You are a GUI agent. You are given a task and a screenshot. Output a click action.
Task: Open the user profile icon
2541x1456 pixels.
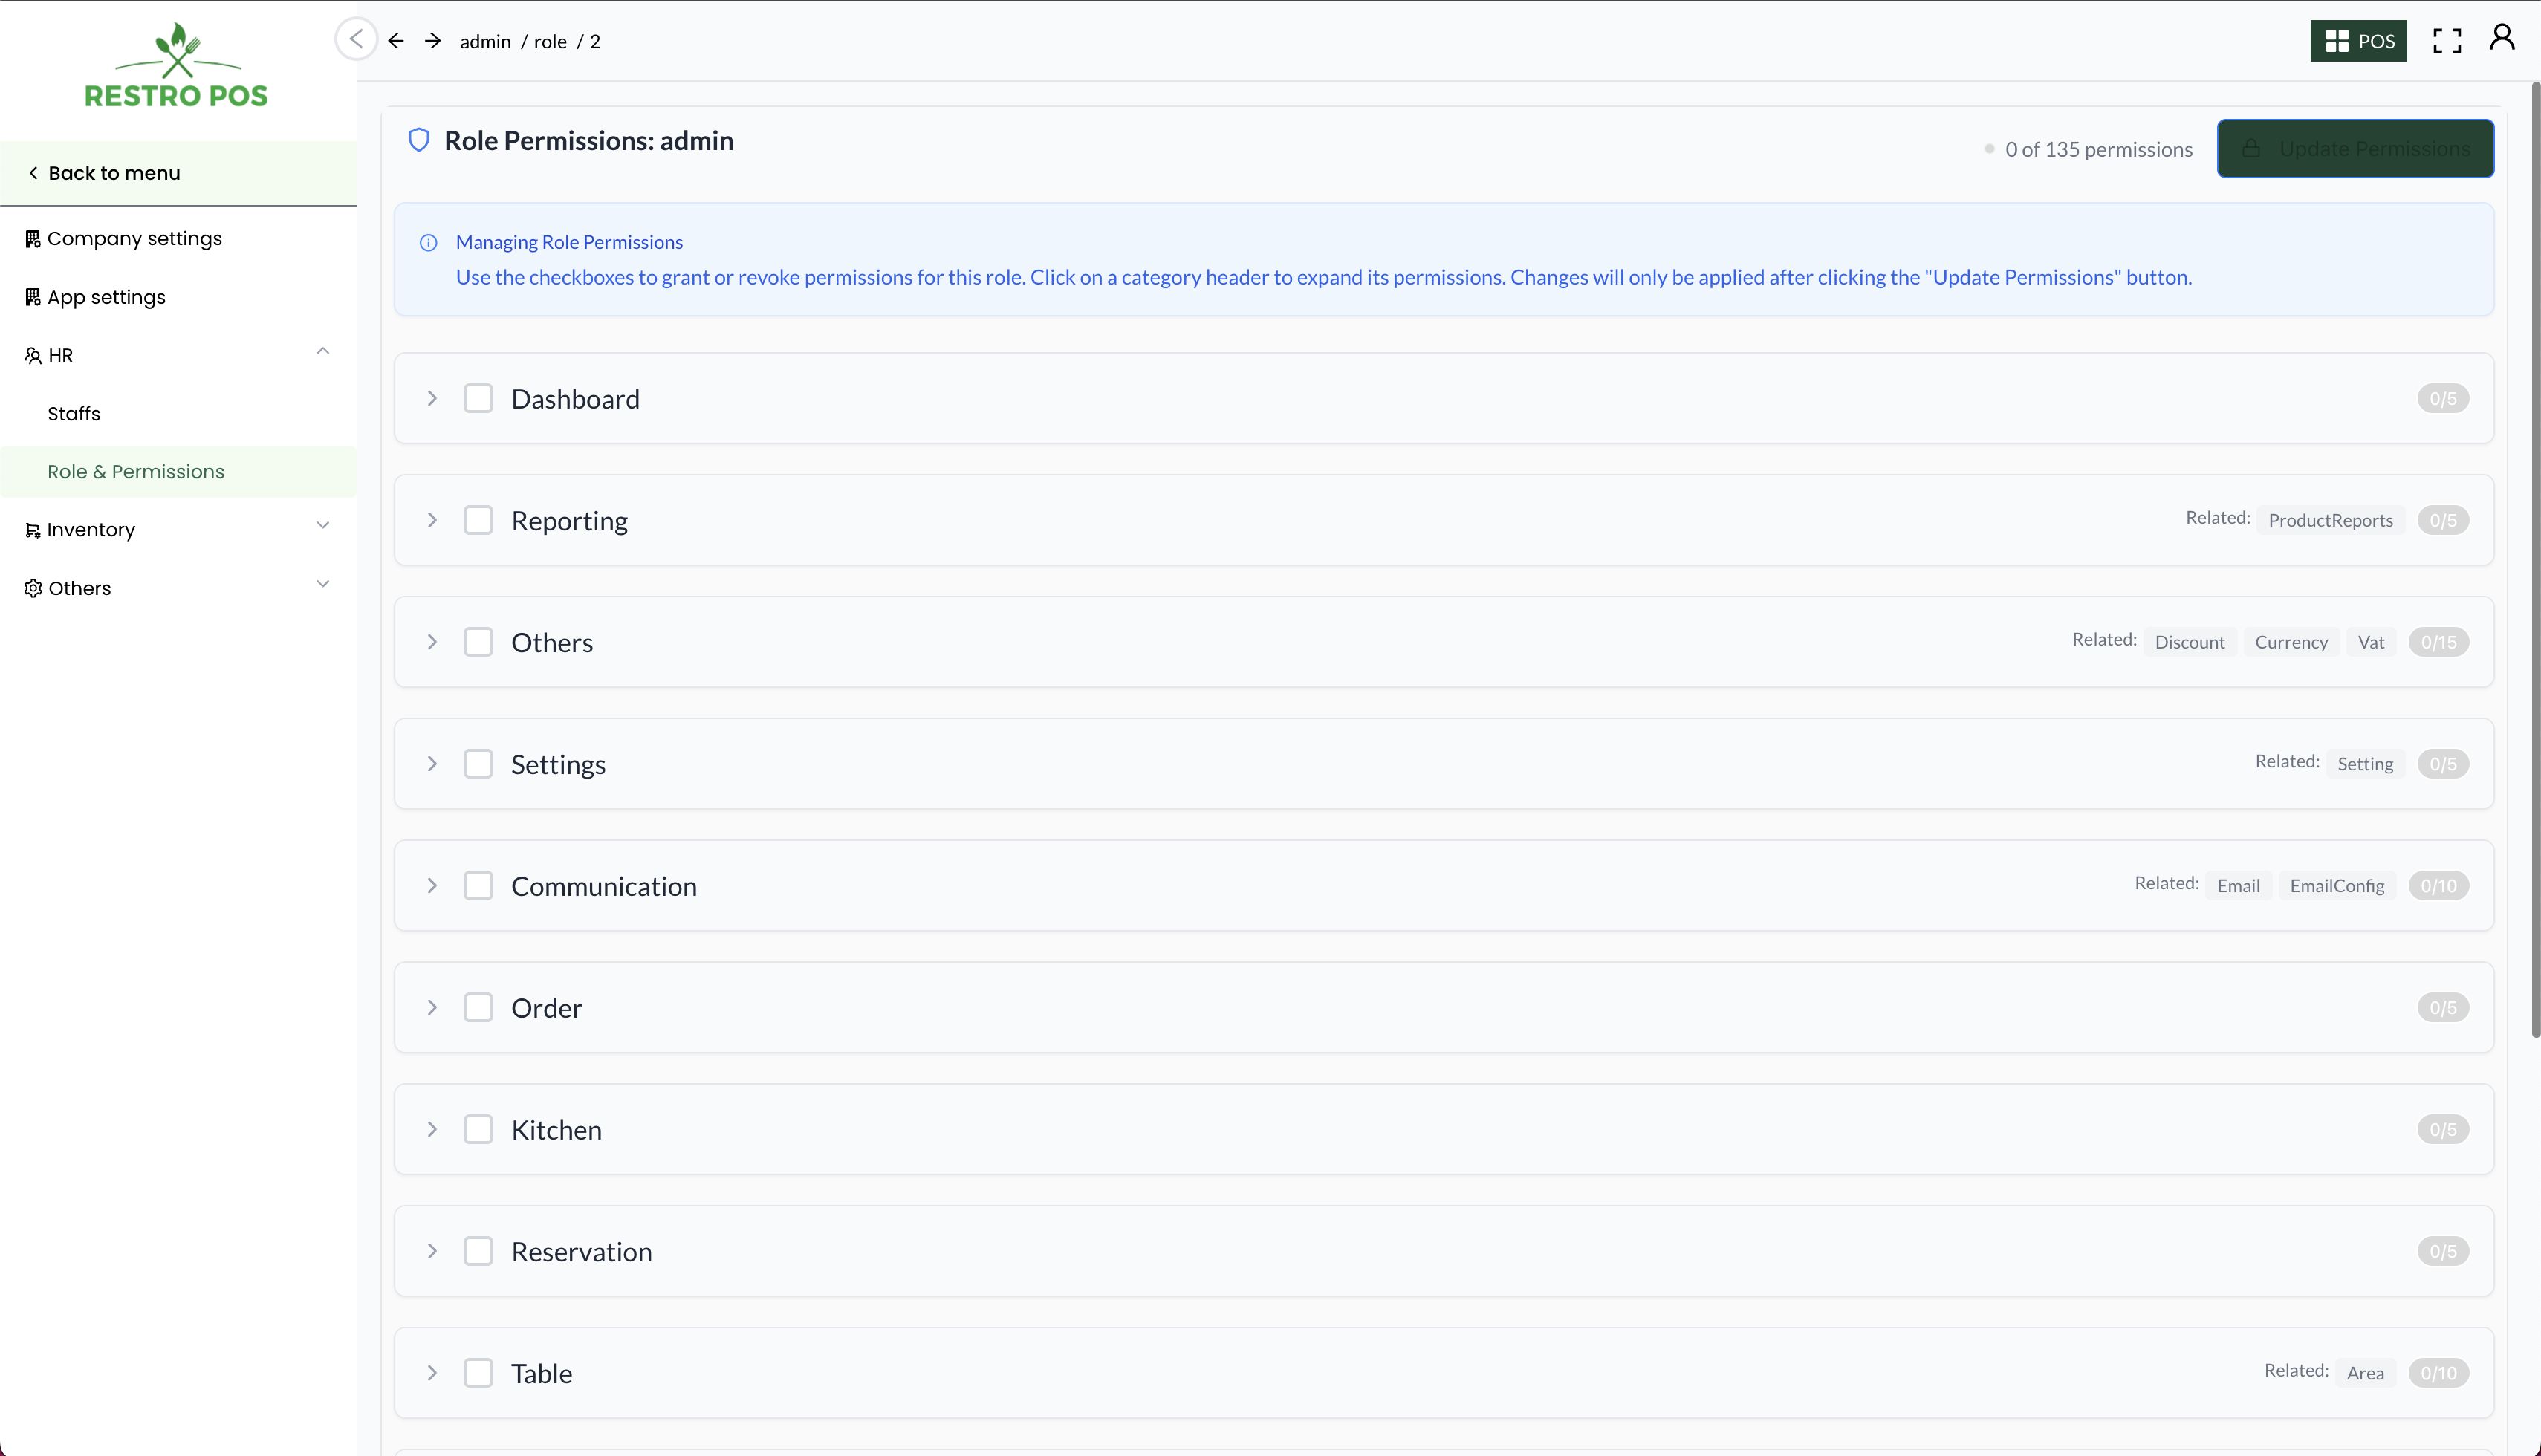[2501, 38]
